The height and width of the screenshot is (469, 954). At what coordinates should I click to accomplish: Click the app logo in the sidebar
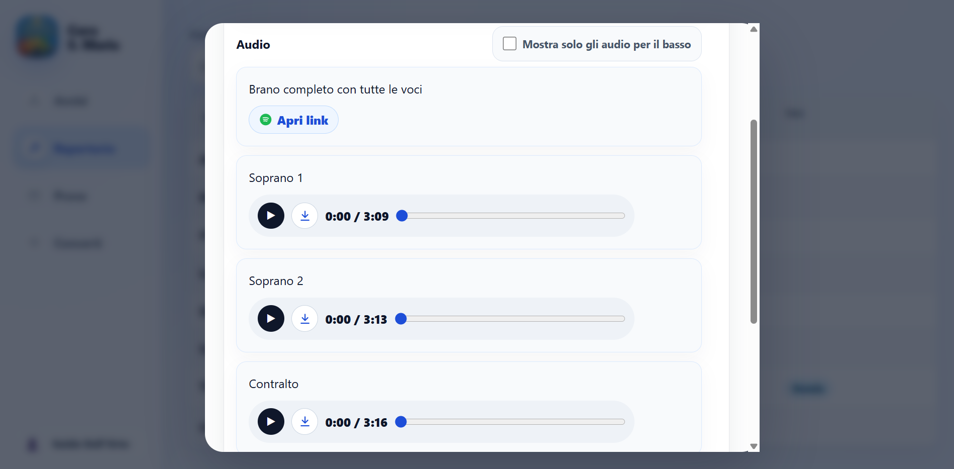37,37
